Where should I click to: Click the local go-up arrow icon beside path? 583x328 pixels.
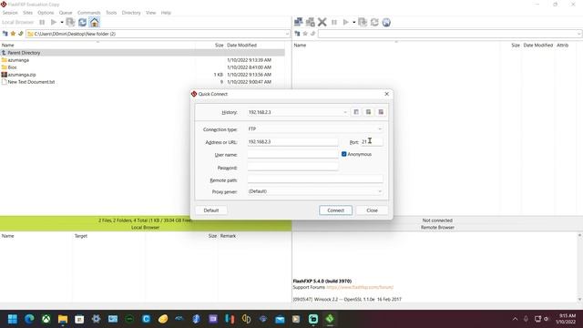click(x=20, y=34)
